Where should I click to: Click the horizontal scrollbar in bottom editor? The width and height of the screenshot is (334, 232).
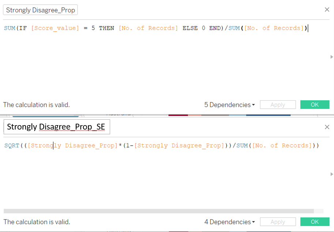[x=158, y=211]
